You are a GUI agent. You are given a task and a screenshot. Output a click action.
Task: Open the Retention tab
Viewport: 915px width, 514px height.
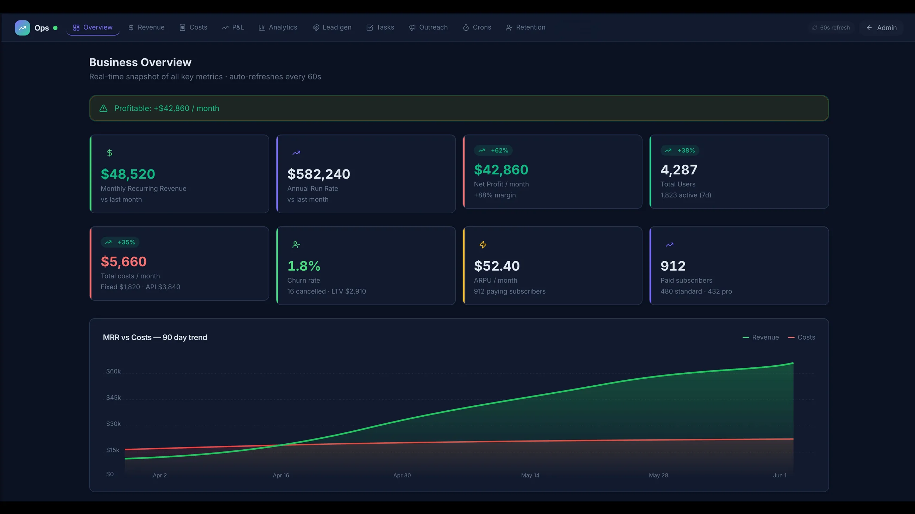526,27
